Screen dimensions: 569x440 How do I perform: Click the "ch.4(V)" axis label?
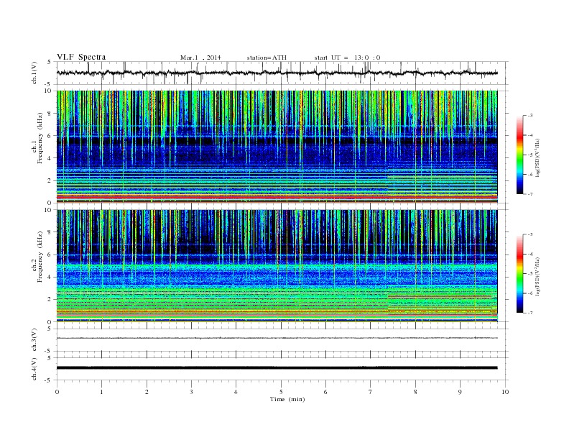pyautogui.click(x=34, y=369)
